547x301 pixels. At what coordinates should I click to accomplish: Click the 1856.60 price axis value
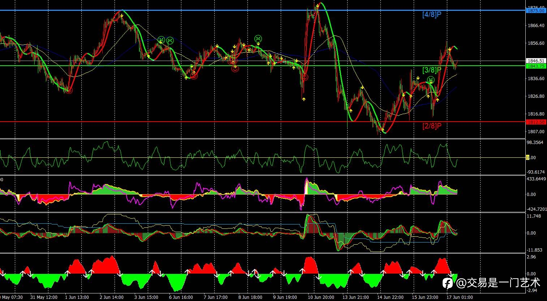tap(536, 43)
